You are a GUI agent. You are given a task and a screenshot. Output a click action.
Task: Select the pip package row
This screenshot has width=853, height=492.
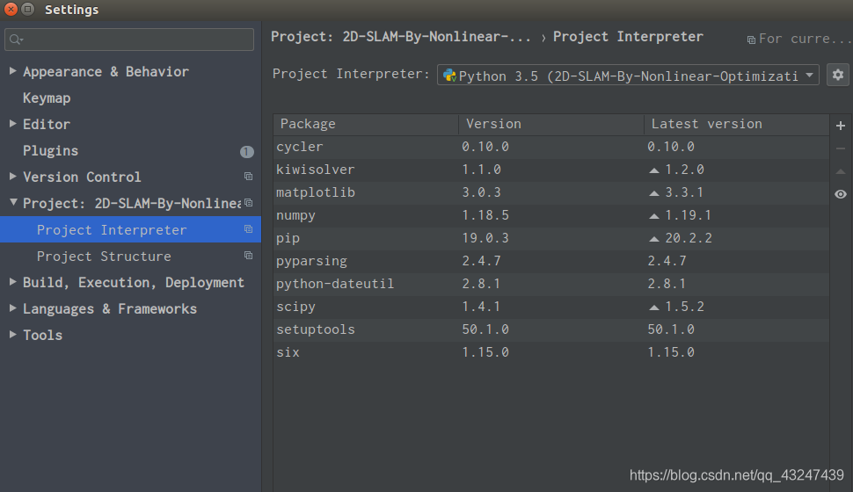point(551,238)
